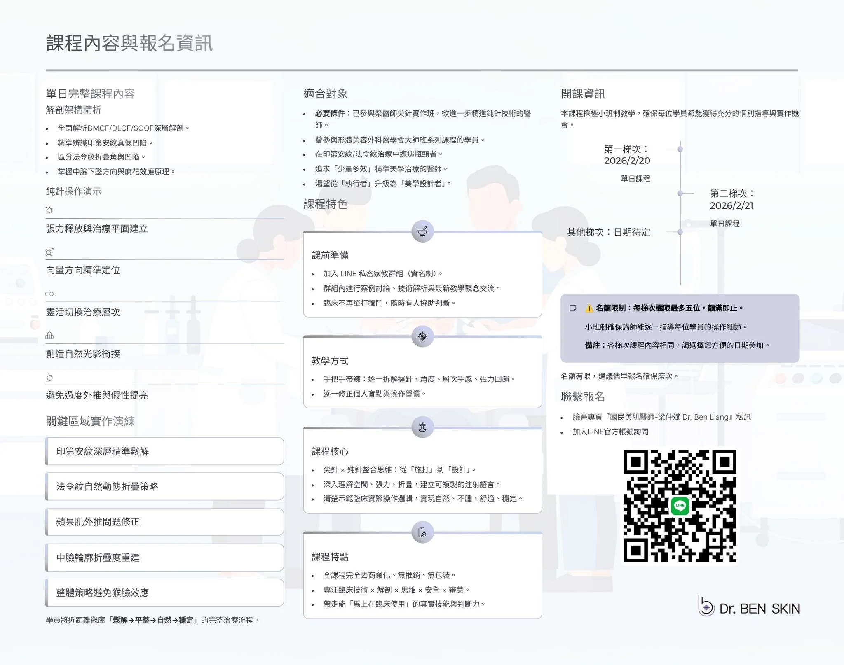Click the phone icon above 課程特點 card
This screenshot has height=665, width=844.
coord(422,532)
